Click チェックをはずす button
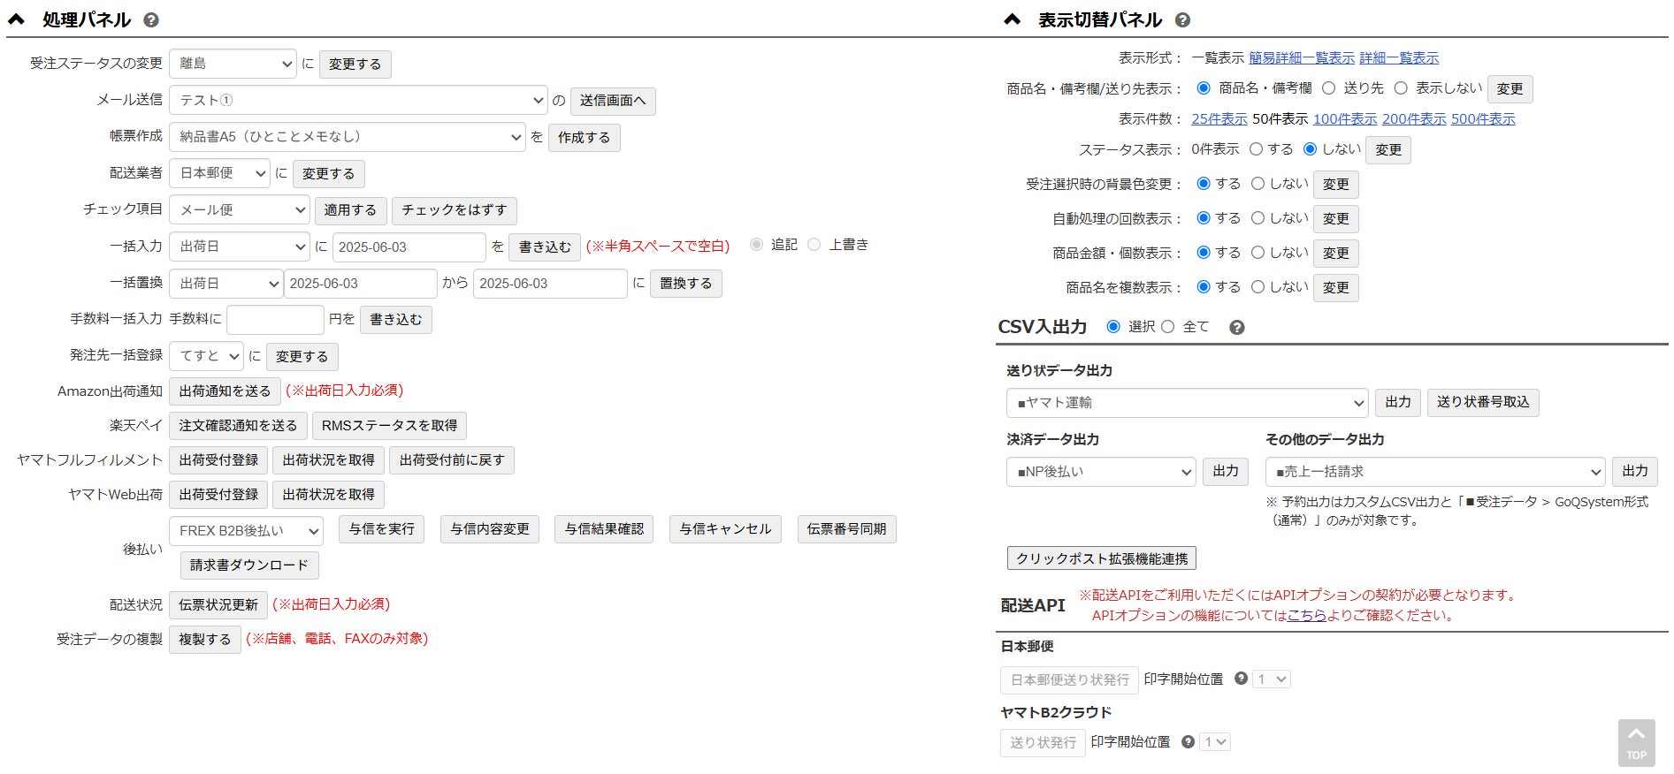 (x=455, y=210)
